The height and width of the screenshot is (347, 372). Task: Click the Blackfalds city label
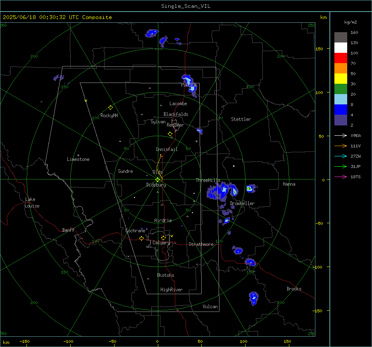[176, 114]
